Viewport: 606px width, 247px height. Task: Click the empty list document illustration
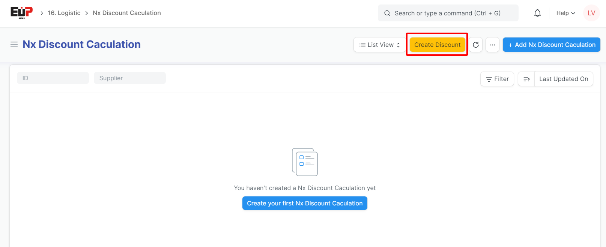tap(305, 162)
